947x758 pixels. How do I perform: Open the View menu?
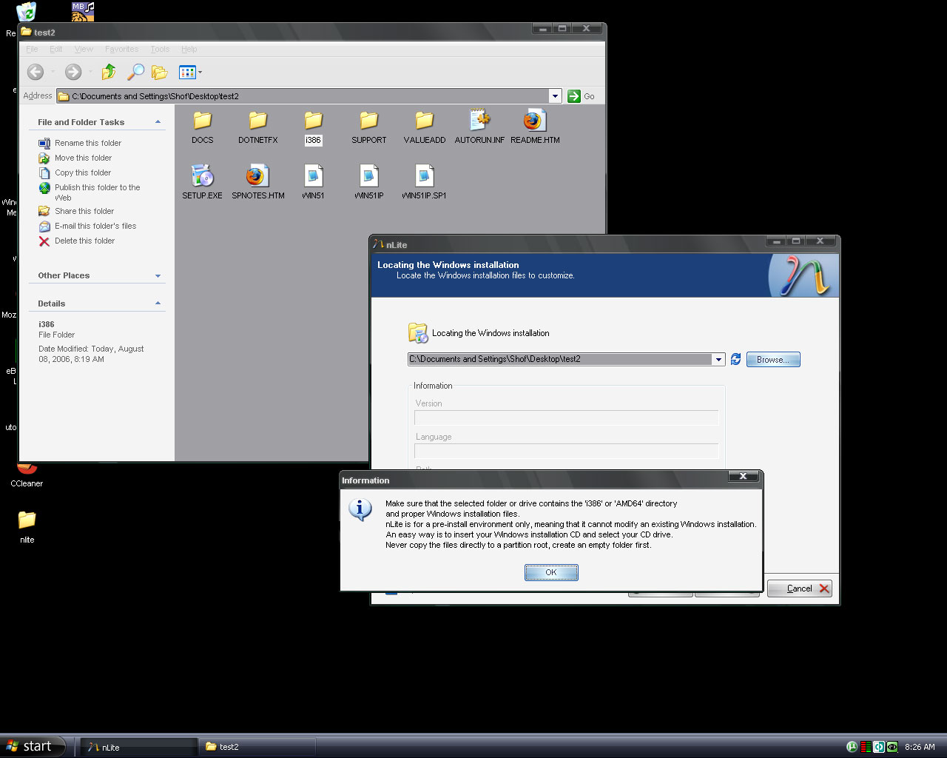pos(84,49)
